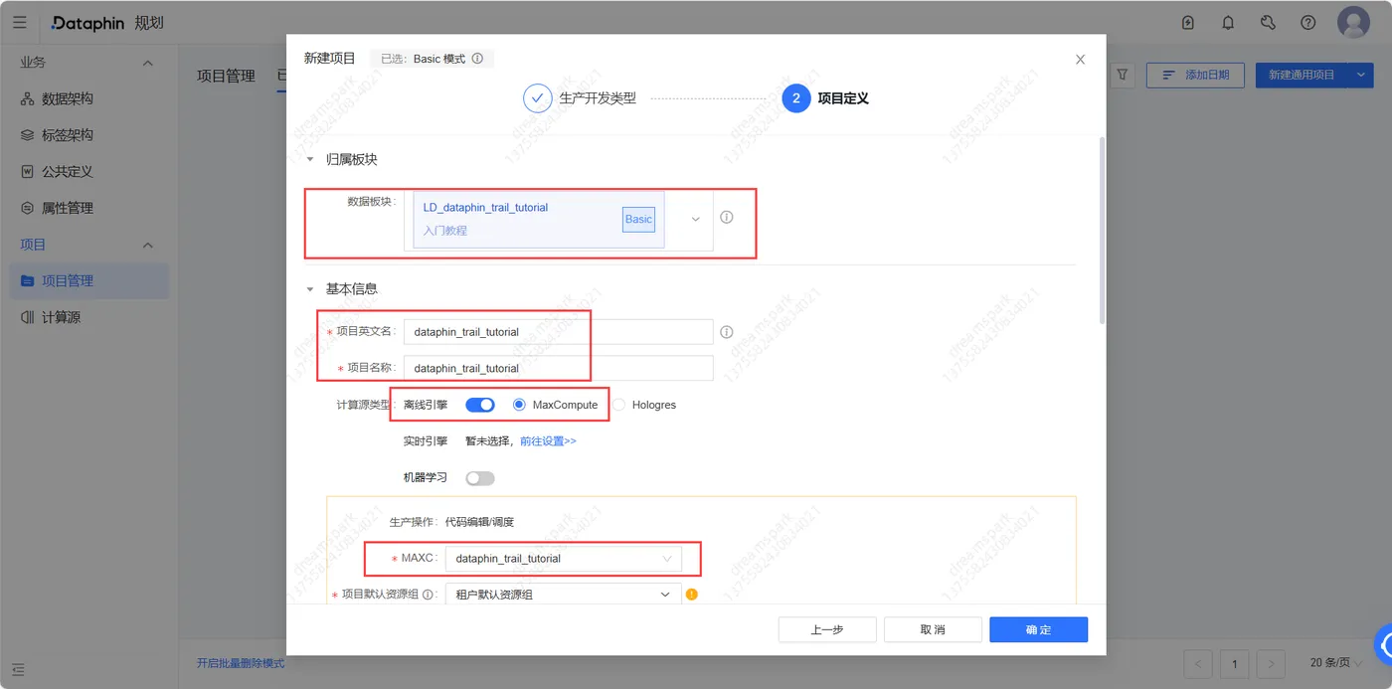Confirm with the 确定 button
Screen dimensions: 1392x689
click(1038, 629)
